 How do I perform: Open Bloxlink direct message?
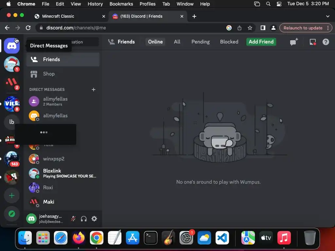click(x=63, y=173)
